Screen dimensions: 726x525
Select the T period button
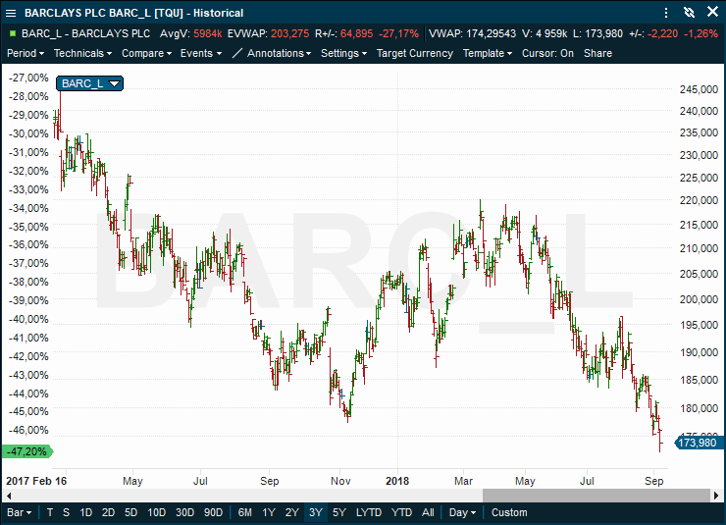[x=50, y=512]
